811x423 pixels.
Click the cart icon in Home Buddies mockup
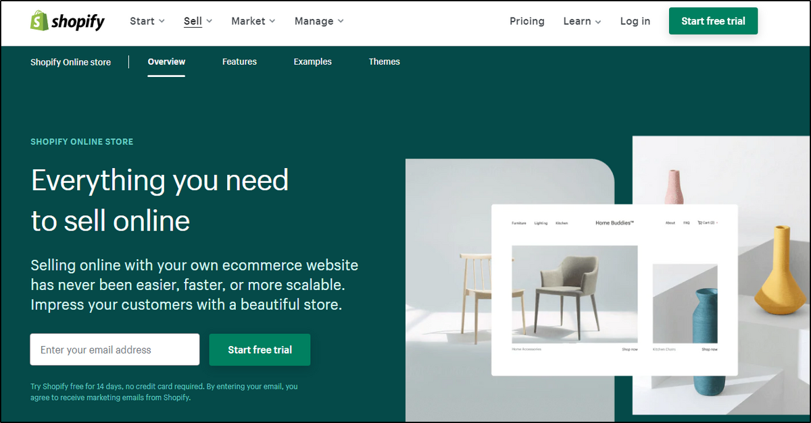[700, 223]
